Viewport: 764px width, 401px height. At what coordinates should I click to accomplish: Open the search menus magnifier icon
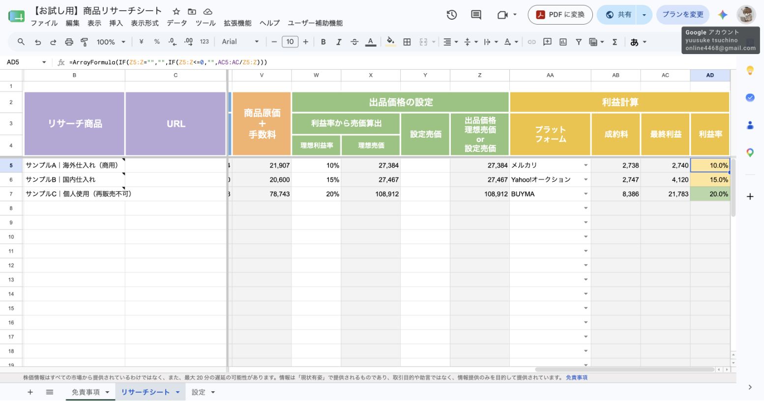click(21, 42)
